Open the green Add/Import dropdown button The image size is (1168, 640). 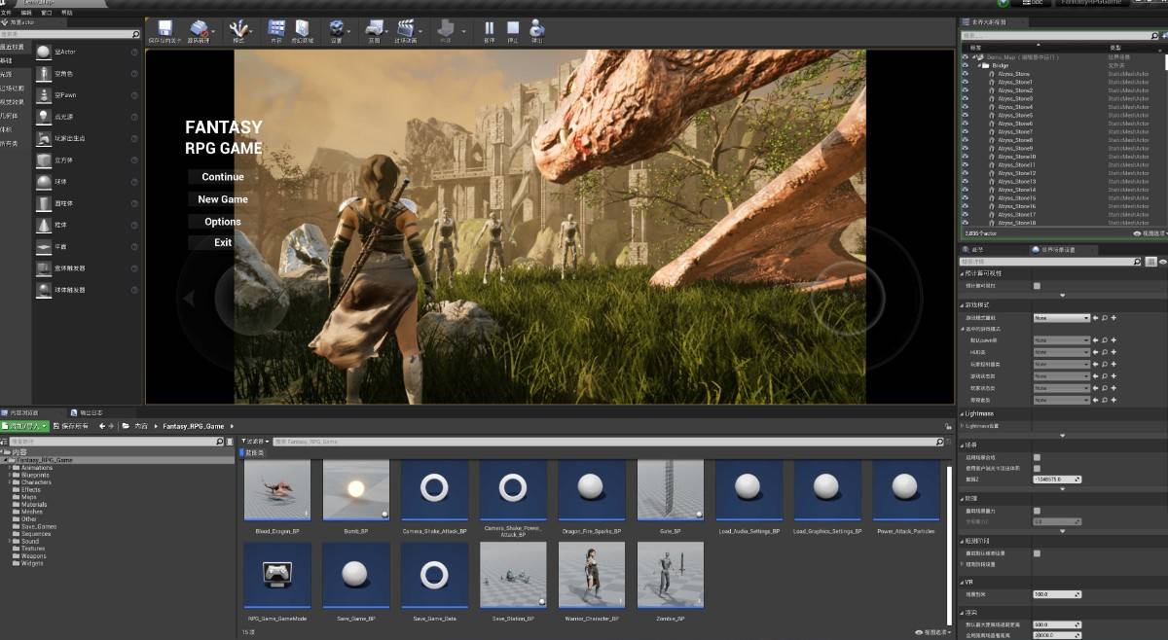(x=25, y=426)
